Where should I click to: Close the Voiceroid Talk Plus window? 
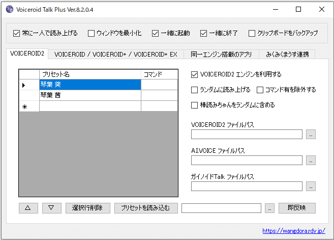322,9
